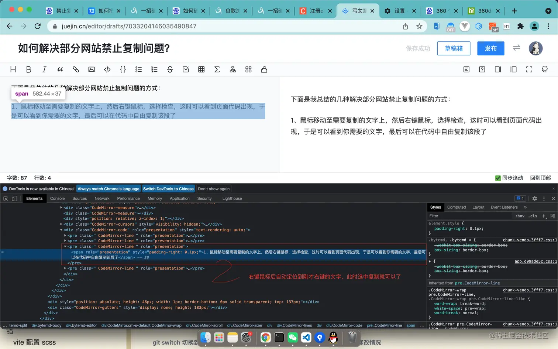Apply strikethrough formatting to text

[170, 69]
